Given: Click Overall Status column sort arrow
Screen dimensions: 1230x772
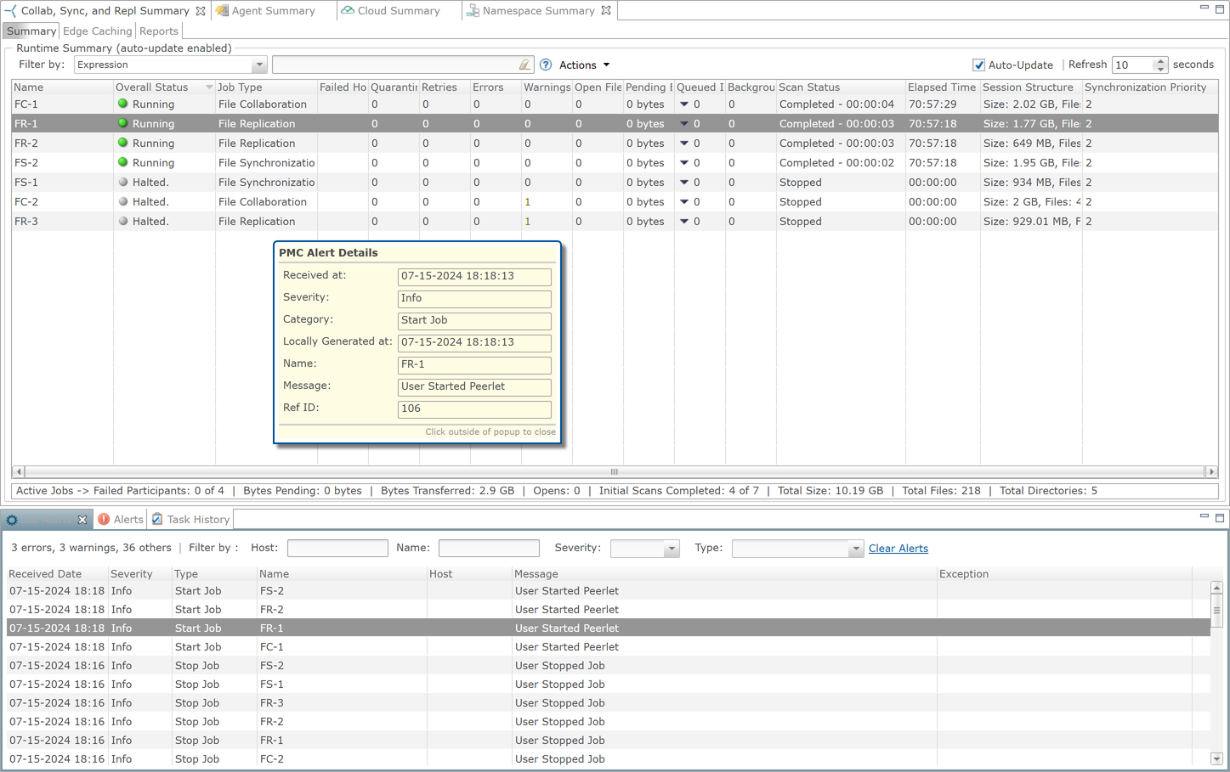Looking at the screenshot, I should [x=209, y=87].
